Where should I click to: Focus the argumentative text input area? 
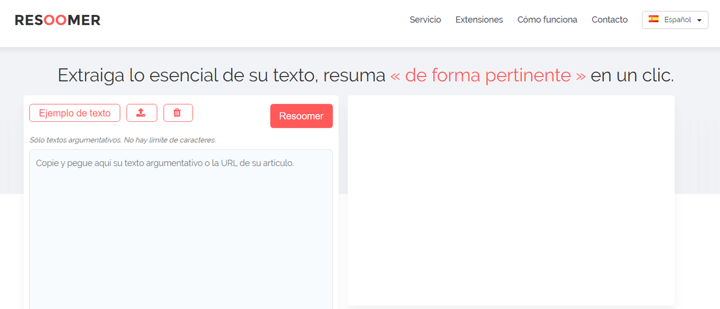click(x=181, y=229)
